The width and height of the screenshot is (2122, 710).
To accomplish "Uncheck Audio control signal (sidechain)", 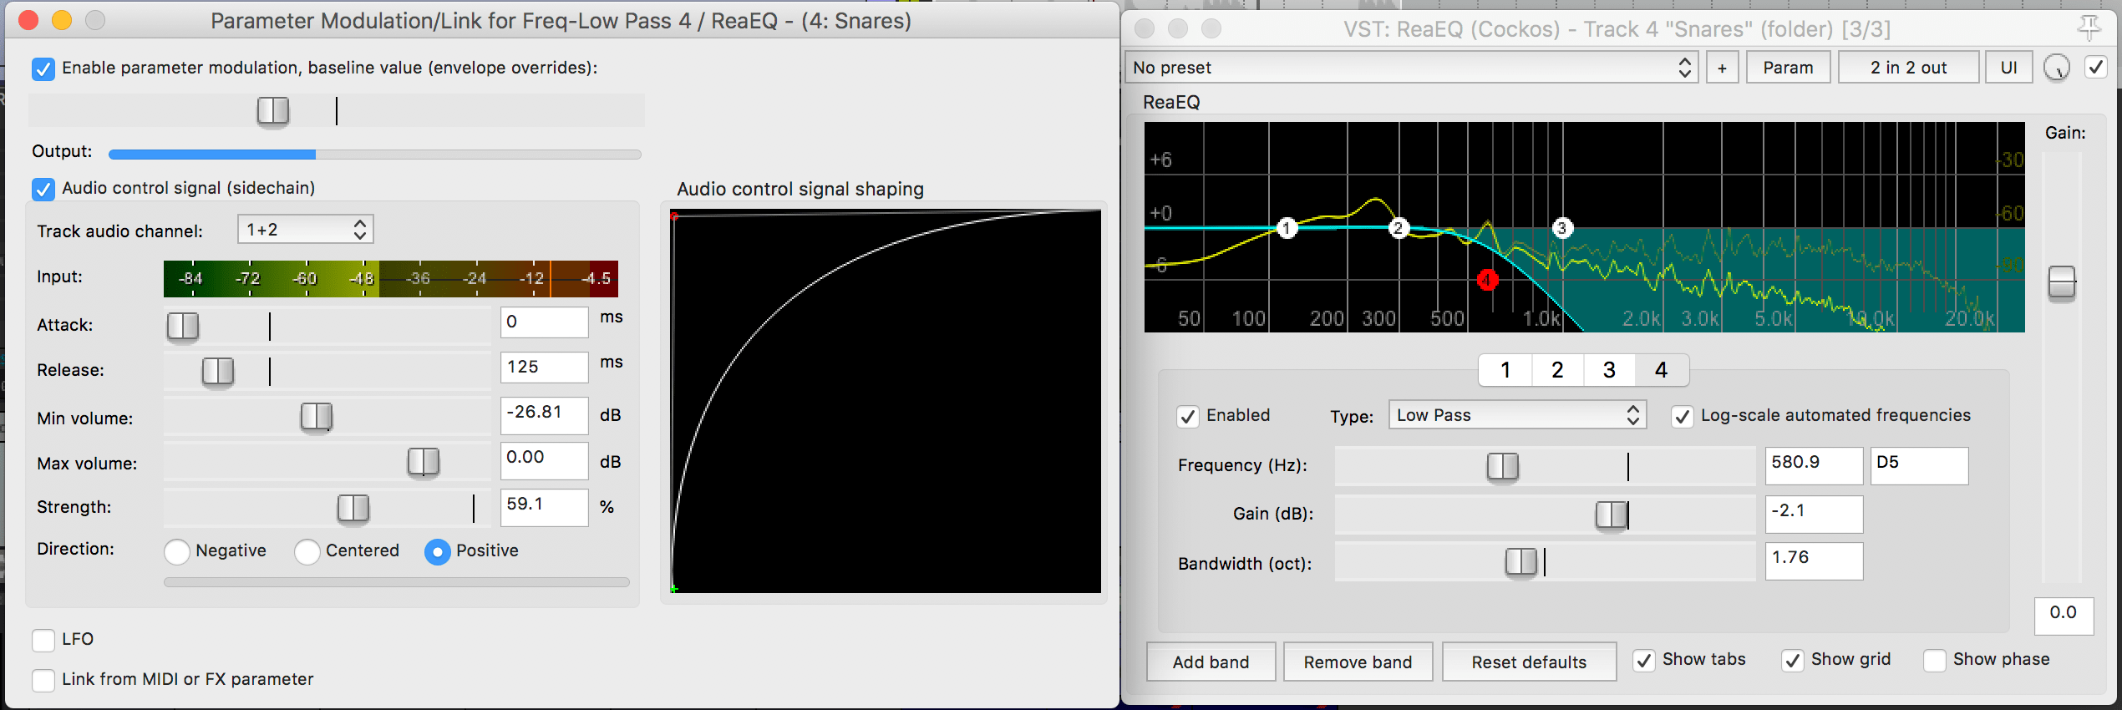I will 43,189.
